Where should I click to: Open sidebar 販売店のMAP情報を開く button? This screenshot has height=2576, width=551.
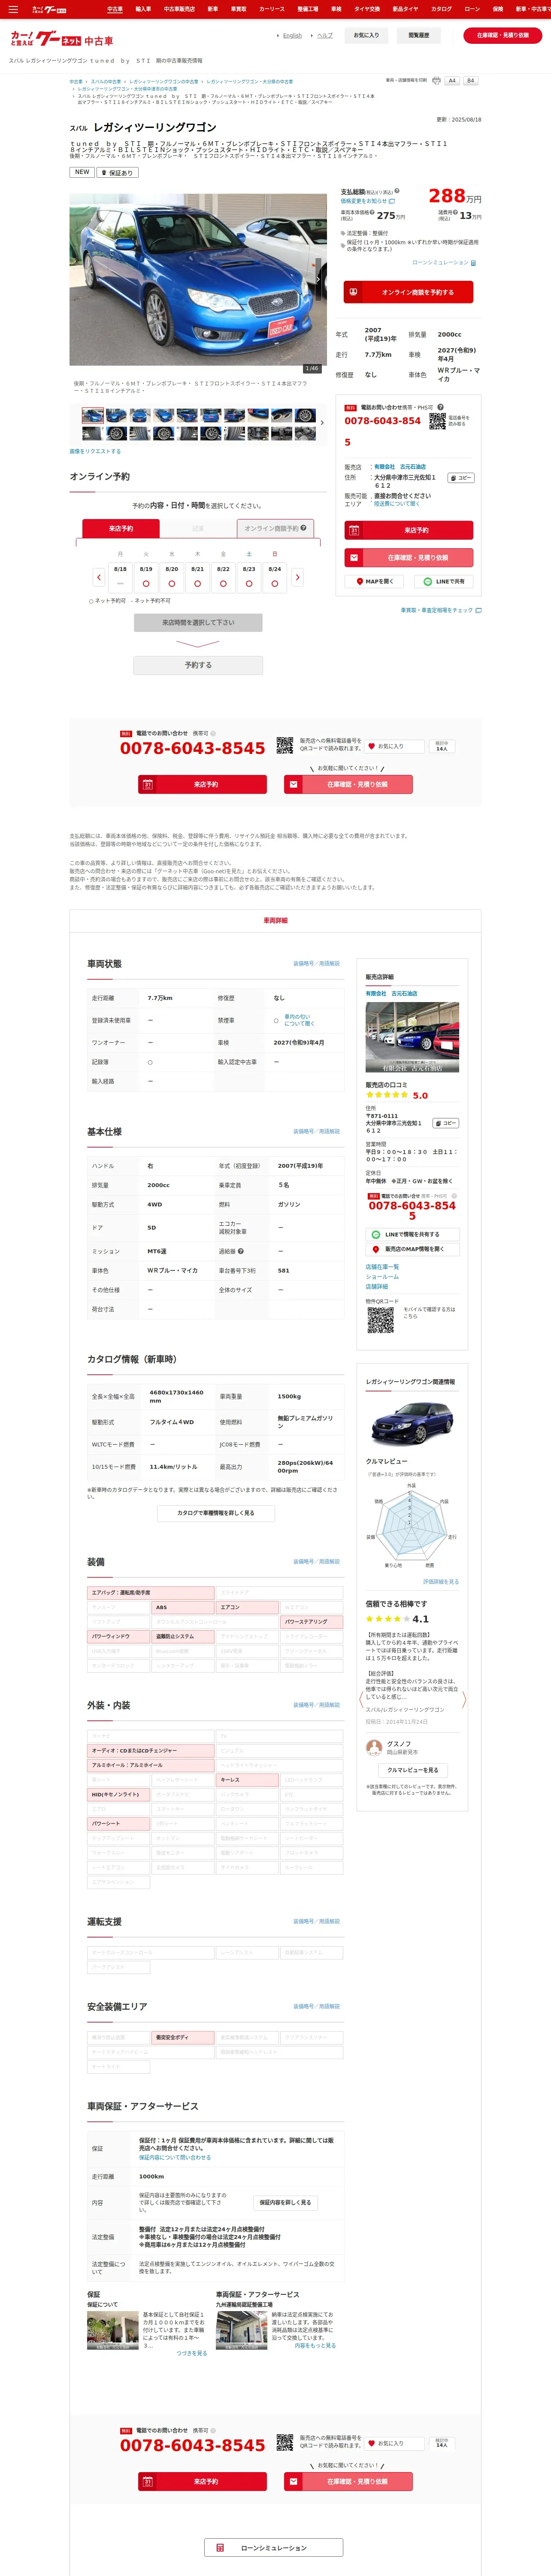pos(412,1249)
